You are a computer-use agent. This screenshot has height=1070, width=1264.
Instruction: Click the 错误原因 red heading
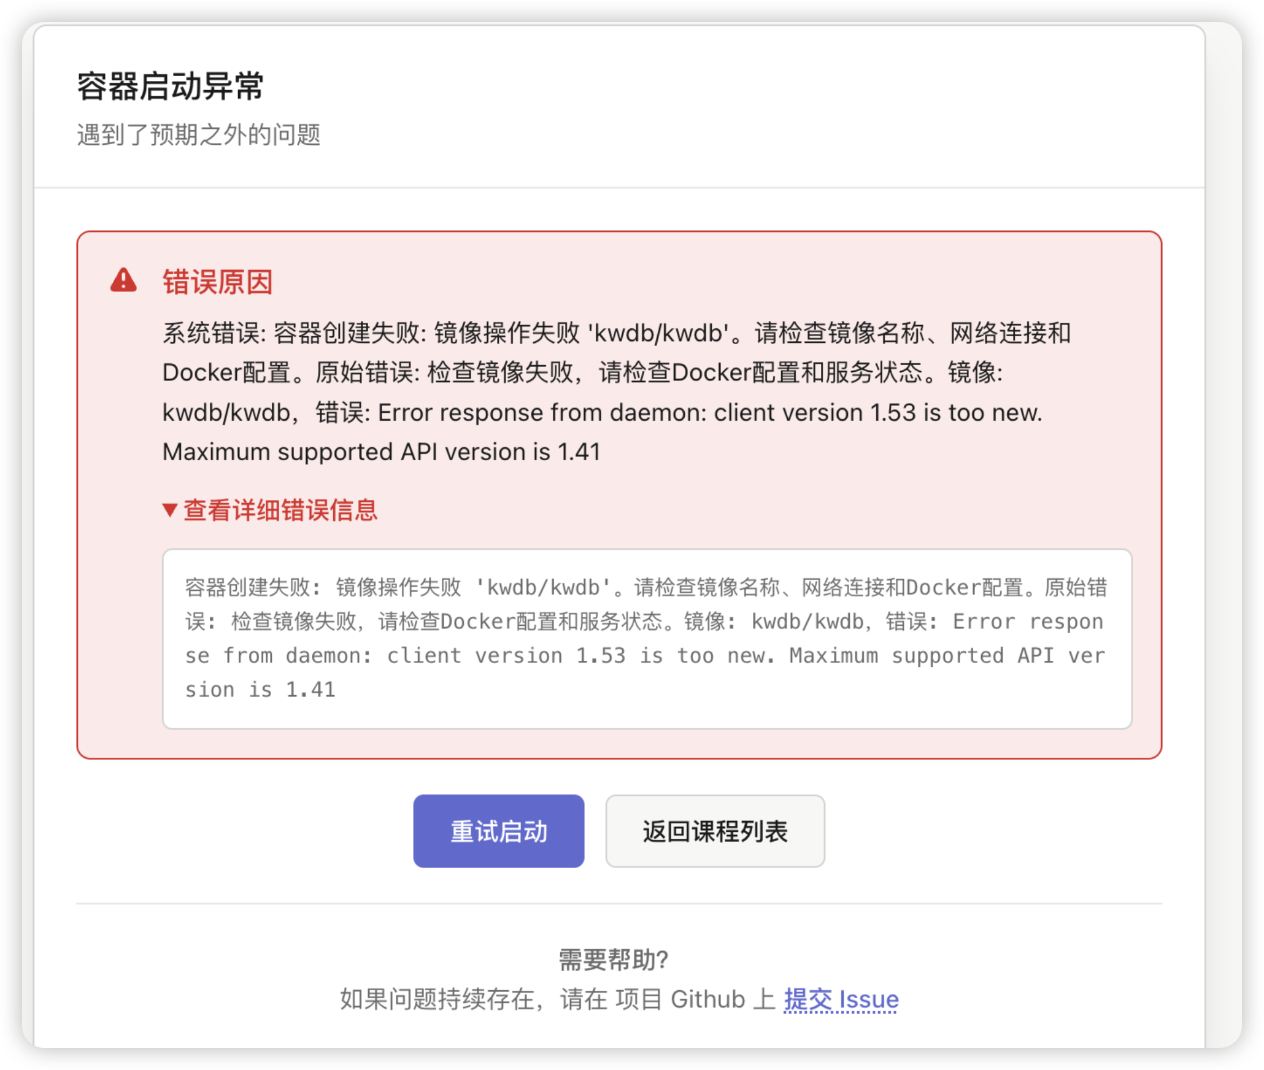(x=217, y=282)
